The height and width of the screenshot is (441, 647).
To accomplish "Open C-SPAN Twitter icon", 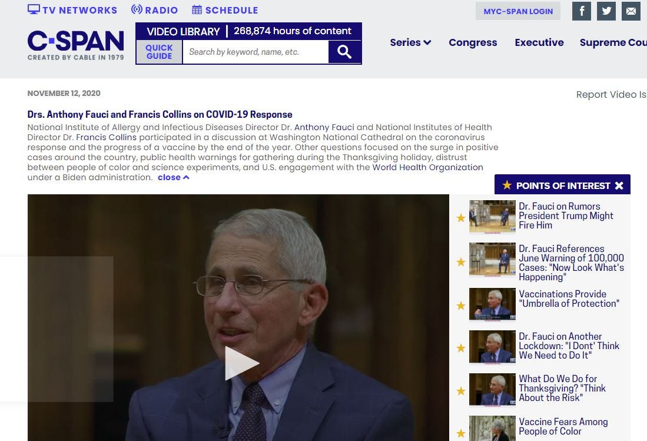I will pos(606,11).
